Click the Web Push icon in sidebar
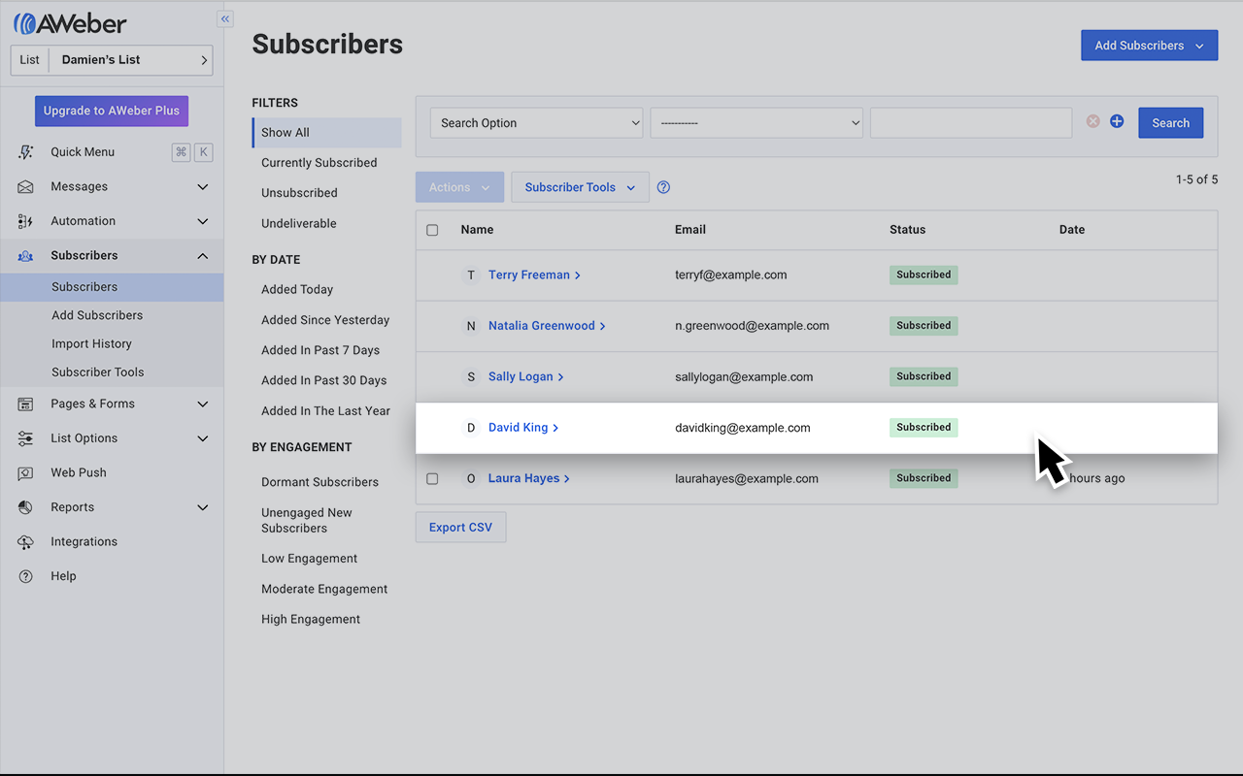 pos(26,473)
